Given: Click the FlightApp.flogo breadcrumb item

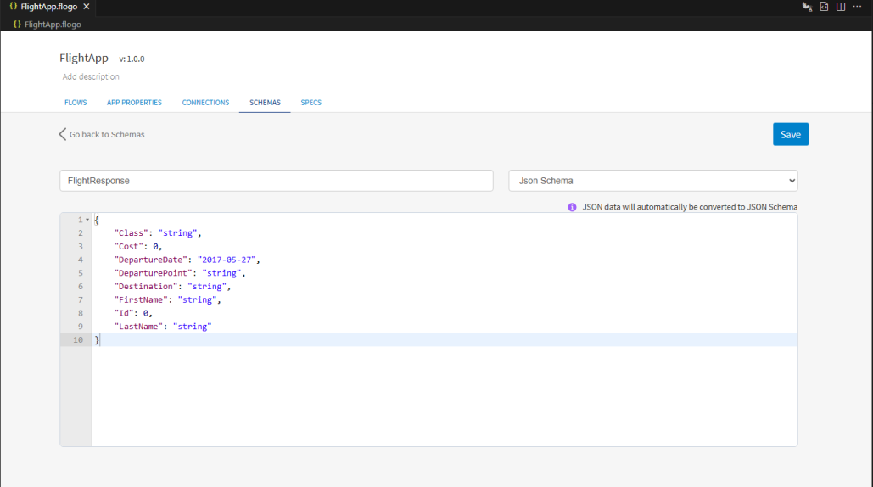Looking at the screenshot, I should click(x=53, y=25).
